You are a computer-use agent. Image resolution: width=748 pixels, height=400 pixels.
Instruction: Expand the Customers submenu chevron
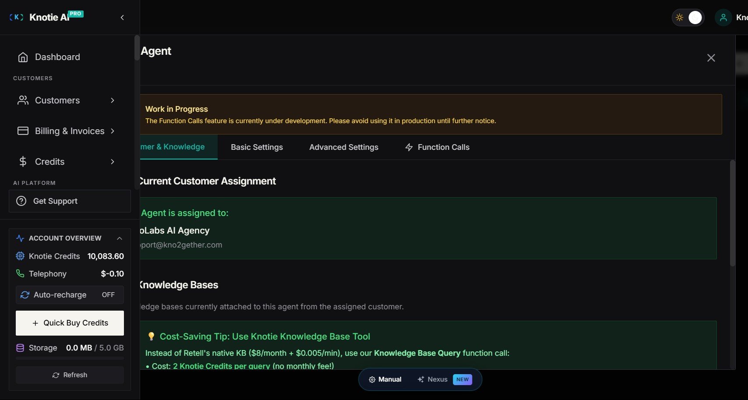[113, 100]
